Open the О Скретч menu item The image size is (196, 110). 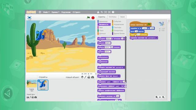pos(77,12)
